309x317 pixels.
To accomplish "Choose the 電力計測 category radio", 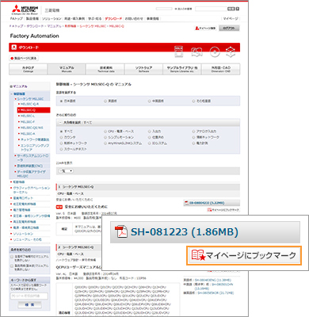I will pos(193,143).
